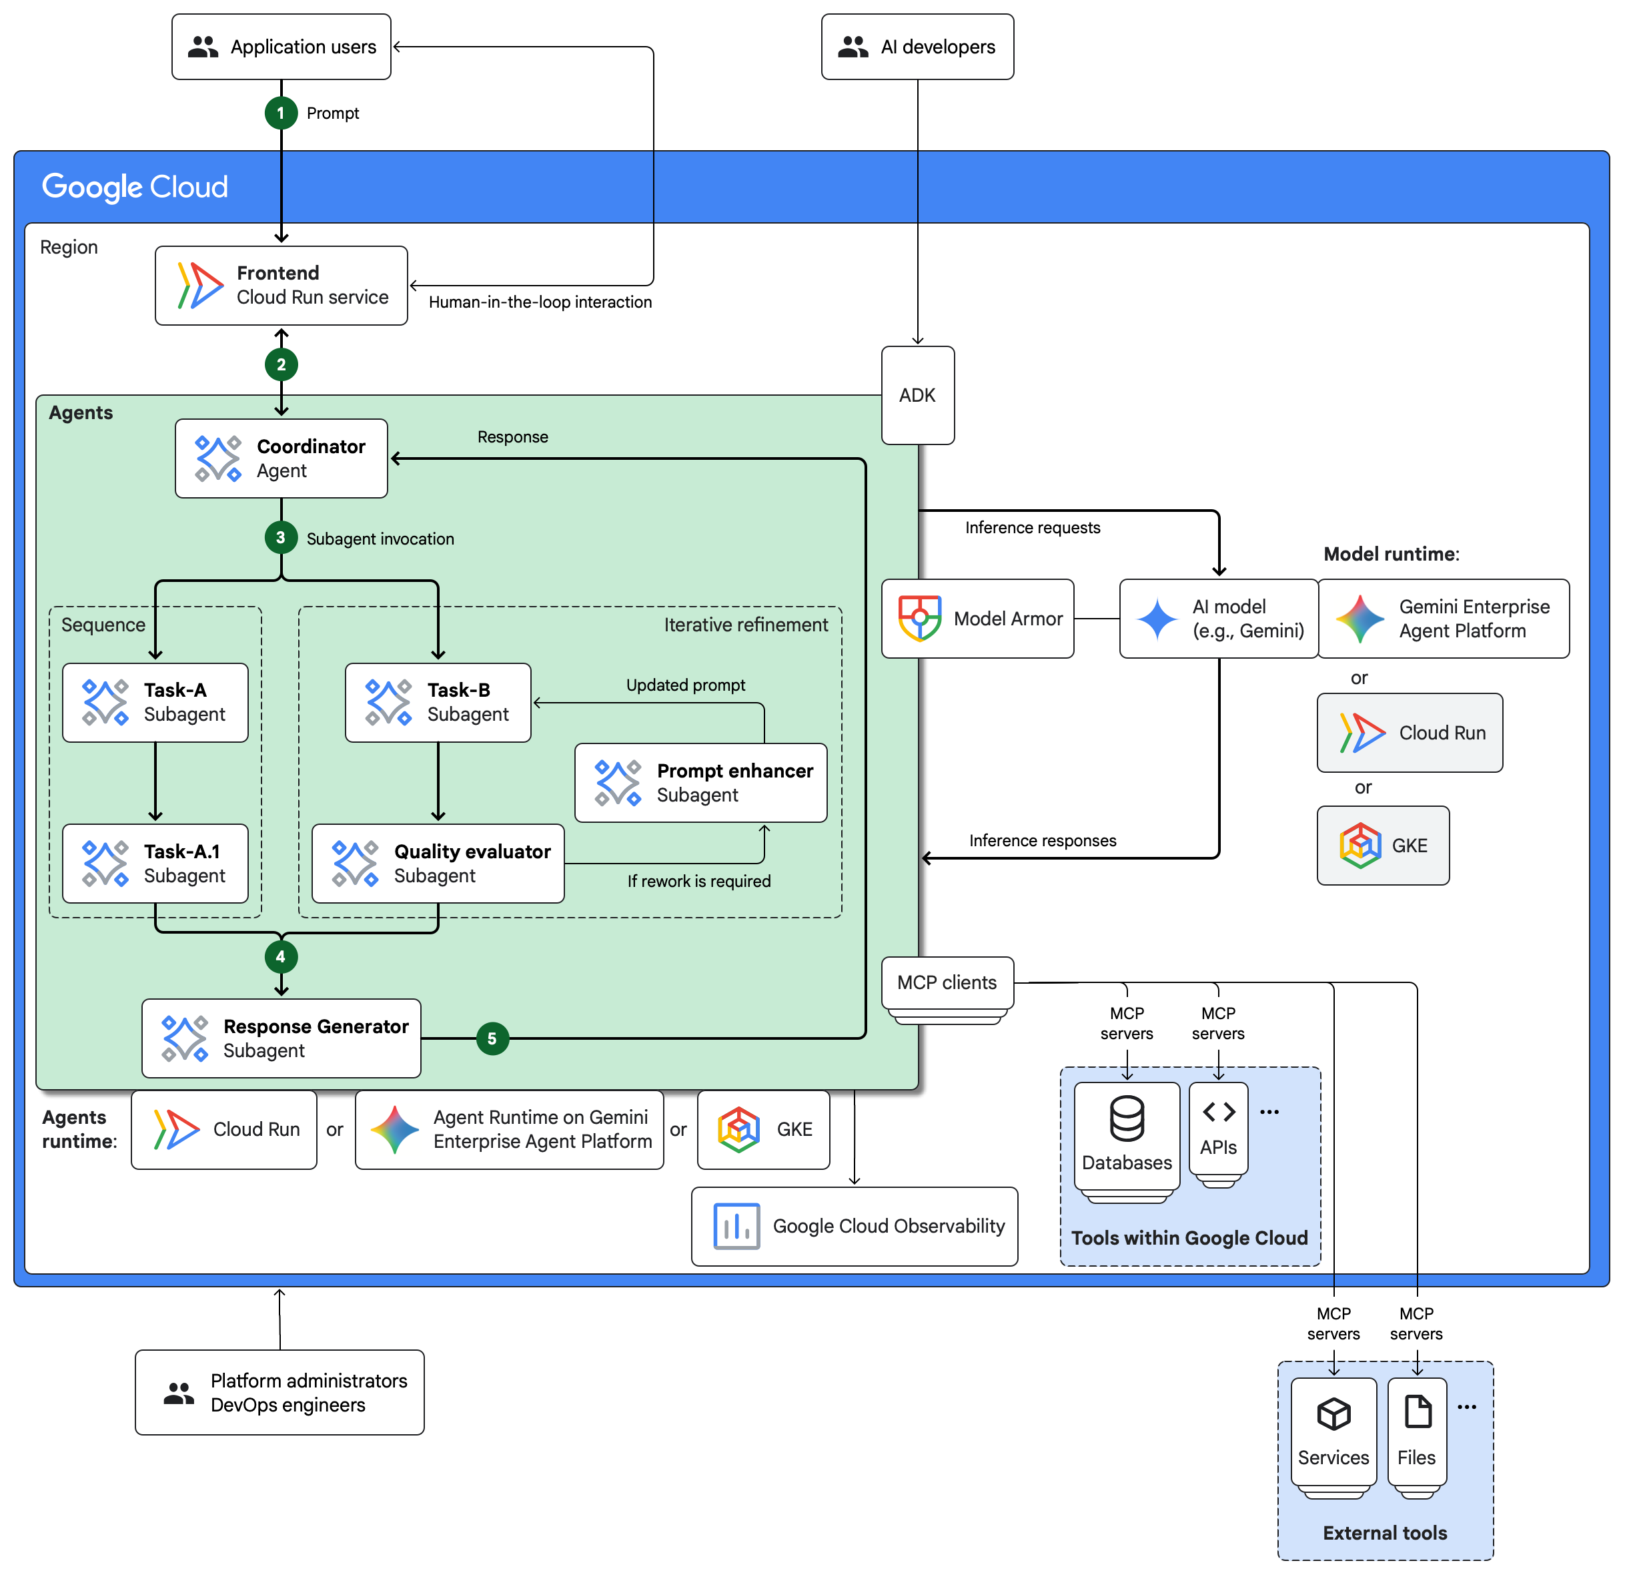The height and width of the screenshot is (1575, 1625).
Task: Click the AI model Gemini star icon
Action: click(x=1157, y=619)
